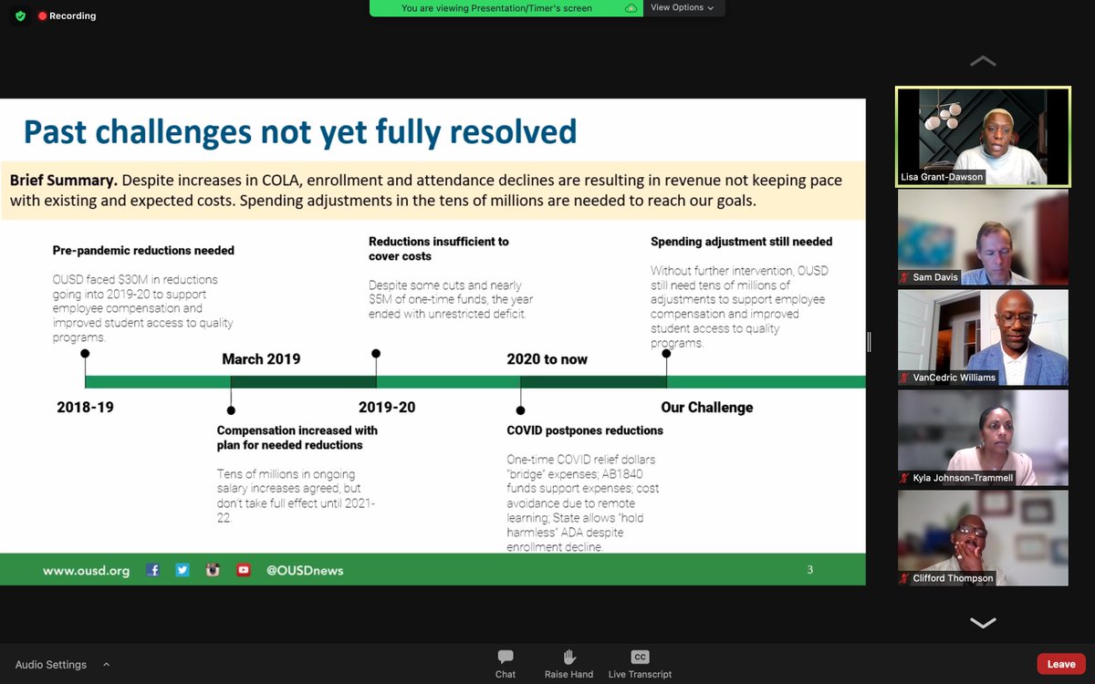Enable Live Transcript captions
Screen dimensions: 1095x684
tap(640, 664)
